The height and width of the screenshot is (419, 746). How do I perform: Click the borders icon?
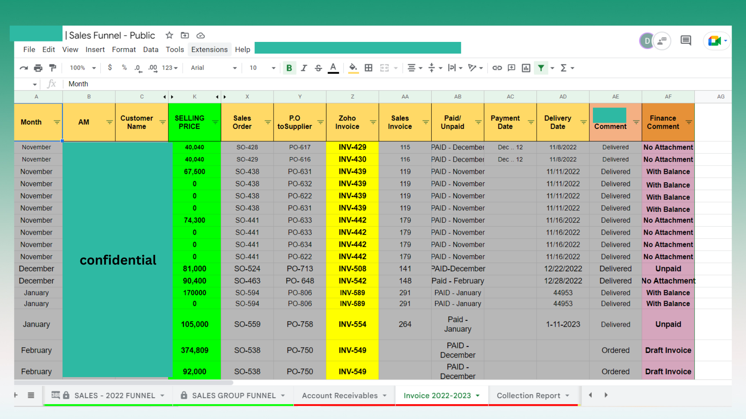pyautogui.click(x=368, y=68)
